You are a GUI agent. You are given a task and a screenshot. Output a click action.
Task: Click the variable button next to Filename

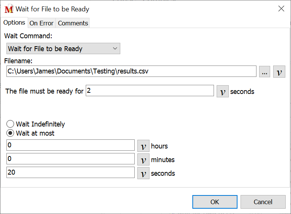(x=279, y=72)
